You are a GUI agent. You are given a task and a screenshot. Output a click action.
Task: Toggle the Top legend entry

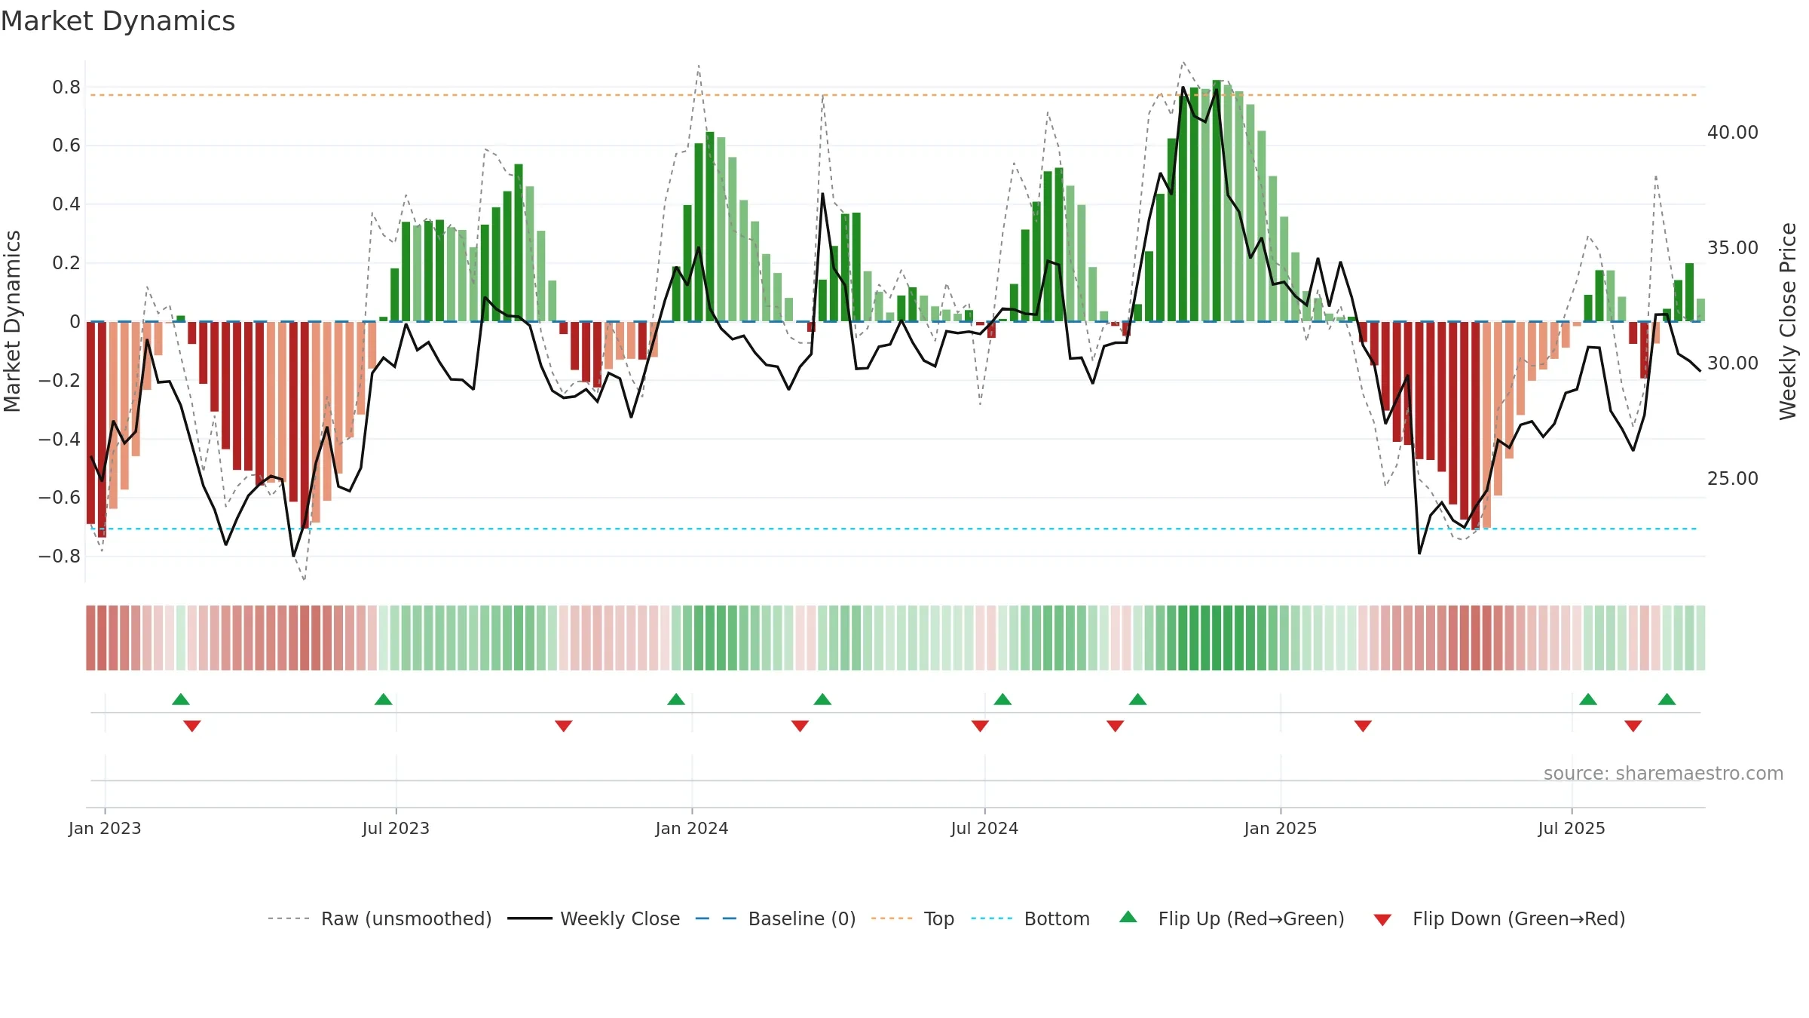(x=913, y=918)
